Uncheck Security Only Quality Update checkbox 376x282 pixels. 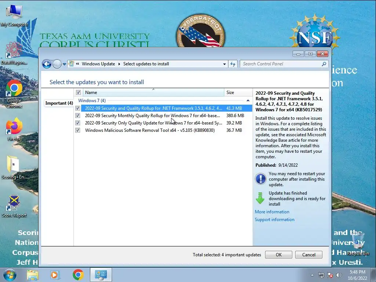point(78,123)
